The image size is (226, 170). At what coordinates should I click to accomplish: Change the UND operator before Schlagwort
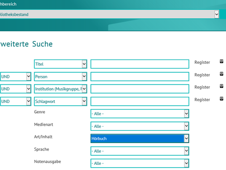point(16,102)
